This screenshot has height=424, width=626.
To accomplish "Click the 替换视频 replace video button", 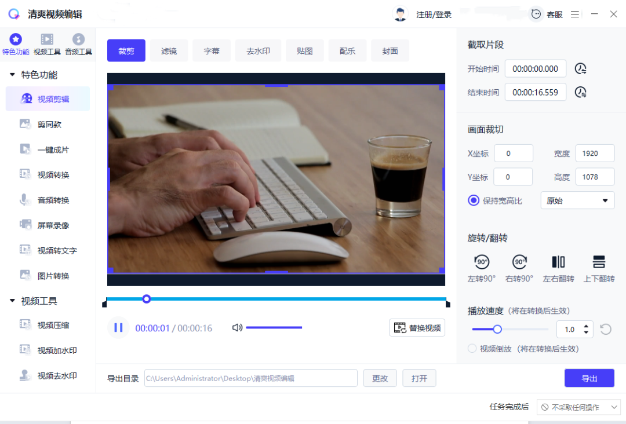I will pyautogui.click(x=417, y=327).
